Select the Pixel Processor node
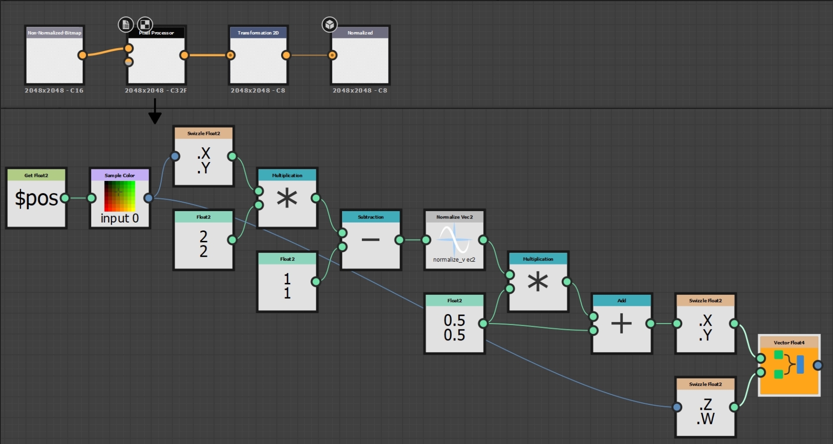 156,55
